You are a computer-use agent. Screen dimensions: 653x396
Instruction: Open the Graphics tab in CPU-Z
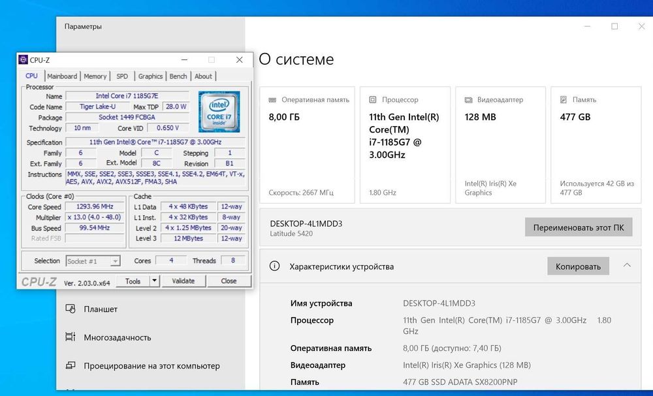[150, 76]
